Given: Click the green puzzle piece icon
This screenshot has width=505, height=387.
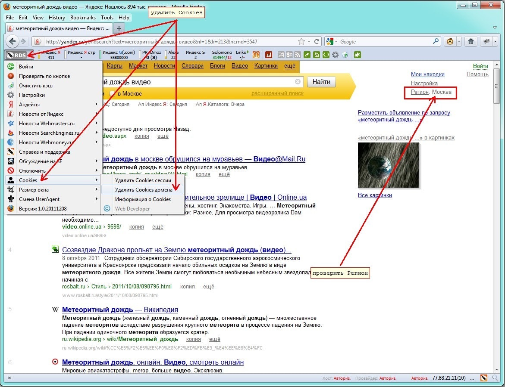Looking at the screenshot, I should point(357,55).
